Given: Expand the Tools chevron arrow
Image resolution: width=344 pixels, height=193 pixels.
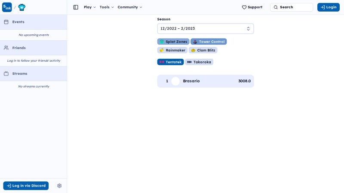Looking at the screenshot, I should click(x=113, y=7).
